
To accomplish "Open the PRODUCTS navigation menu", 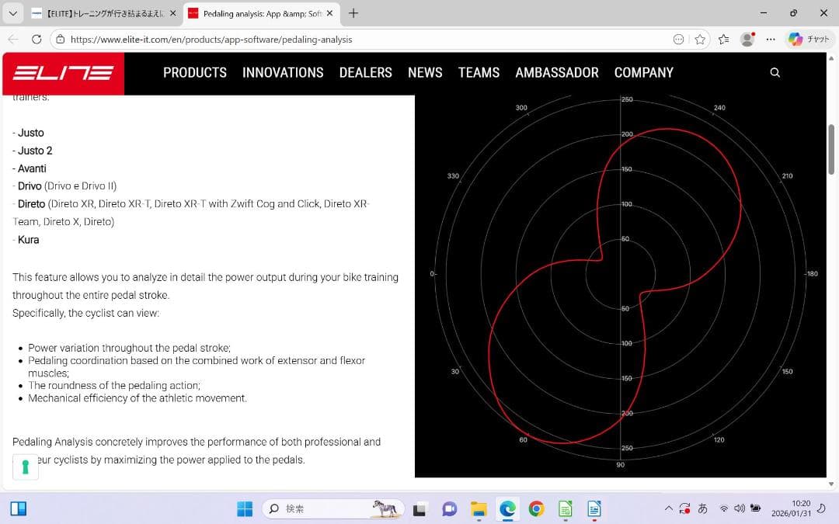I will 195,72.
